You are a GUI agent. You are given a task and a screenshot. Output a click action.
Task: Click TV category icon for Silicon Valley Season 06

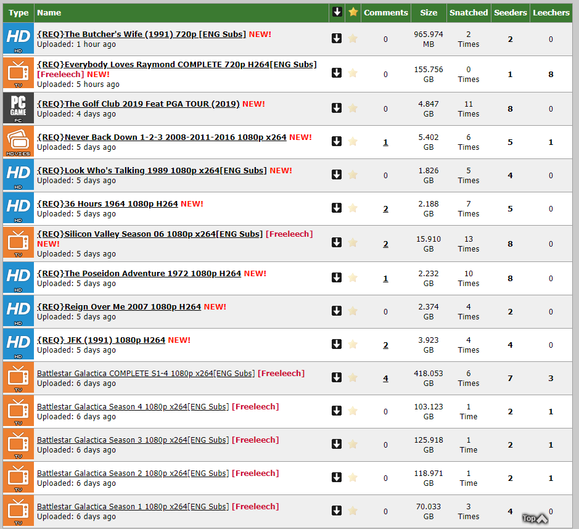[x=18, y=244]
